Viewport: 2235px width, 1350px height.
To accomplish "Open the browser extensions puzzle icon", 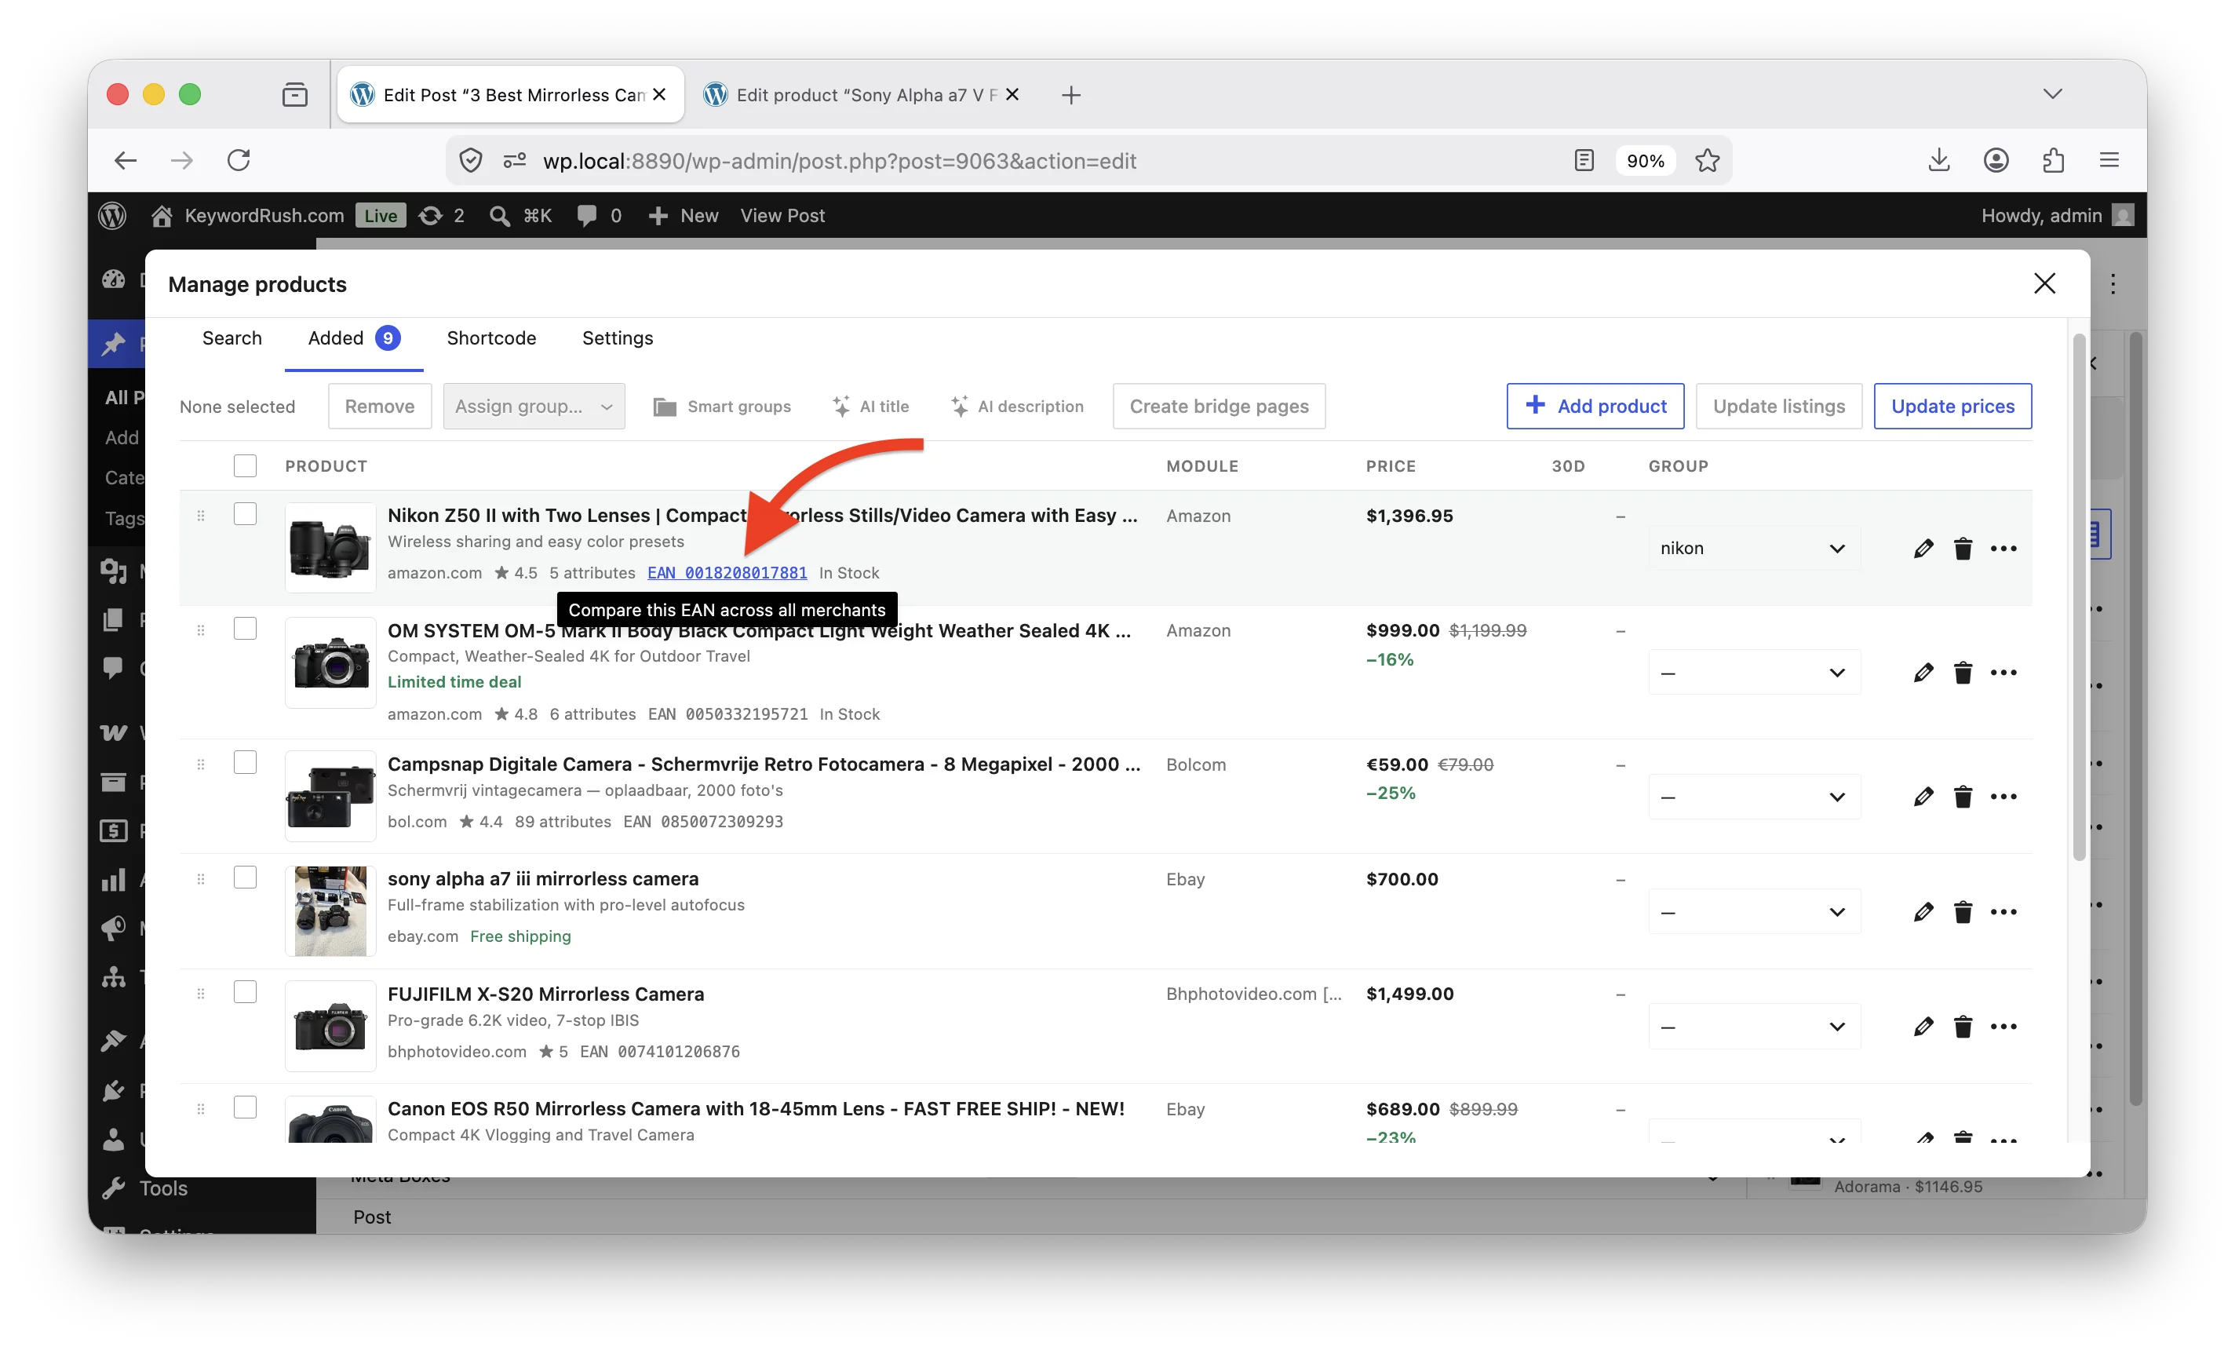I will click(x=2054, y=161).
